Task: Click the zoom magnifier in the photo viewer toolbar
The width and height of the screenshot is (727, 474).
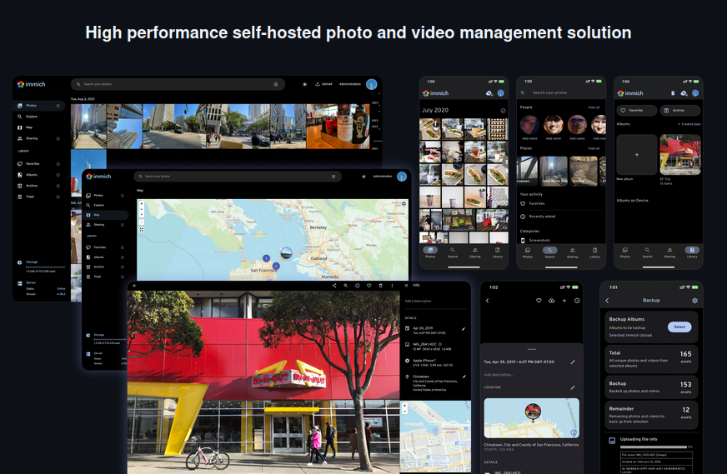Action: 345,286
